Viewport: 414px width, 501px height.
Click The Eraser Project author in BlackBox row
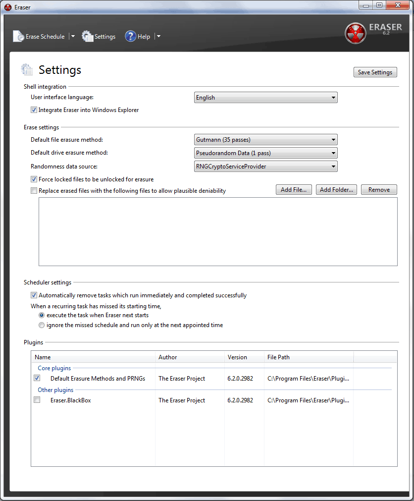point(182,400)
